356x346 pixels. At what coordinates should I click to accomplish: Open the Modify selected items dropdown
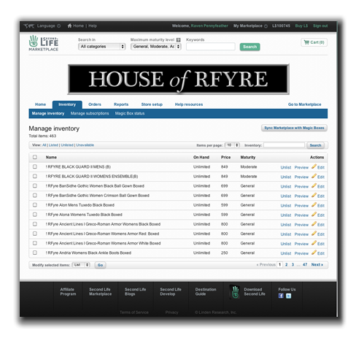81,265
